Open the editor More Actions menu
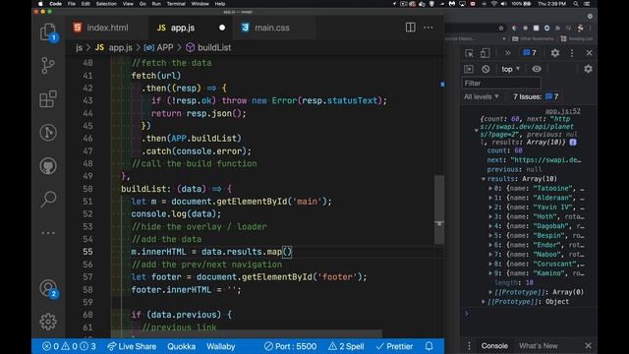This screenshot has width=629, height=354. point(429,28)
